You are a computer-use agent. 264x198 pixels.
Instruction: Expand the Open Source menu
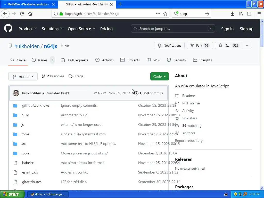click(82, 29)
